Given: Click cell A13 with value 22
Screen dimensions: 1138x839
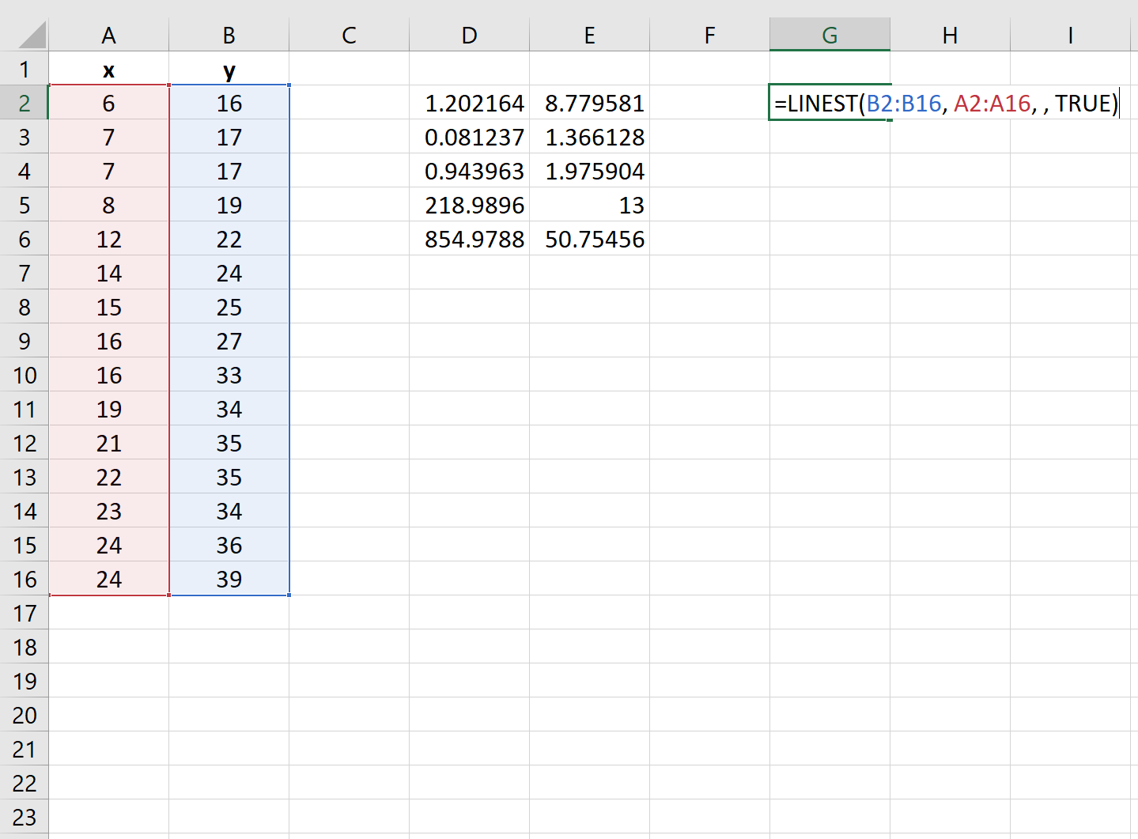Looking at the screenshot, I should coord(109,477).
